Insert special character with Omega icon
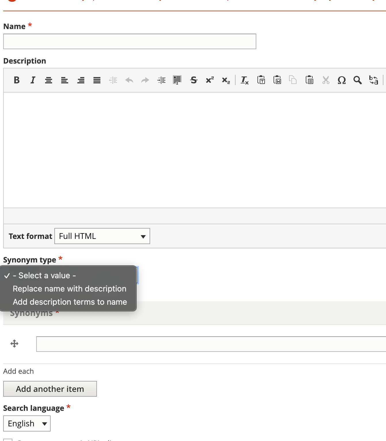Screen dimensions: 386x441 pyautogui.click(x=342, y=80)
